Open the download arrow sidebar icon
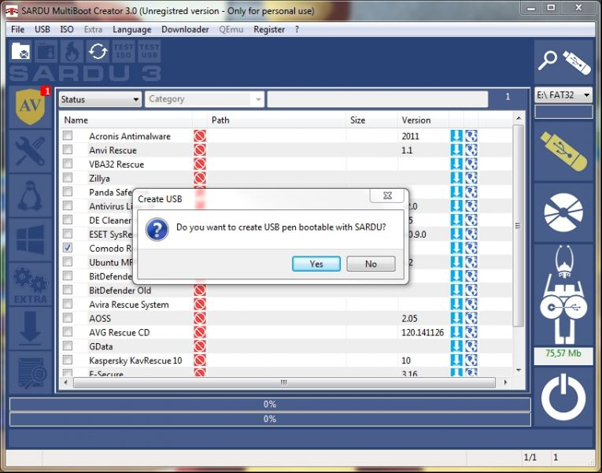 (x=30, y=328)
